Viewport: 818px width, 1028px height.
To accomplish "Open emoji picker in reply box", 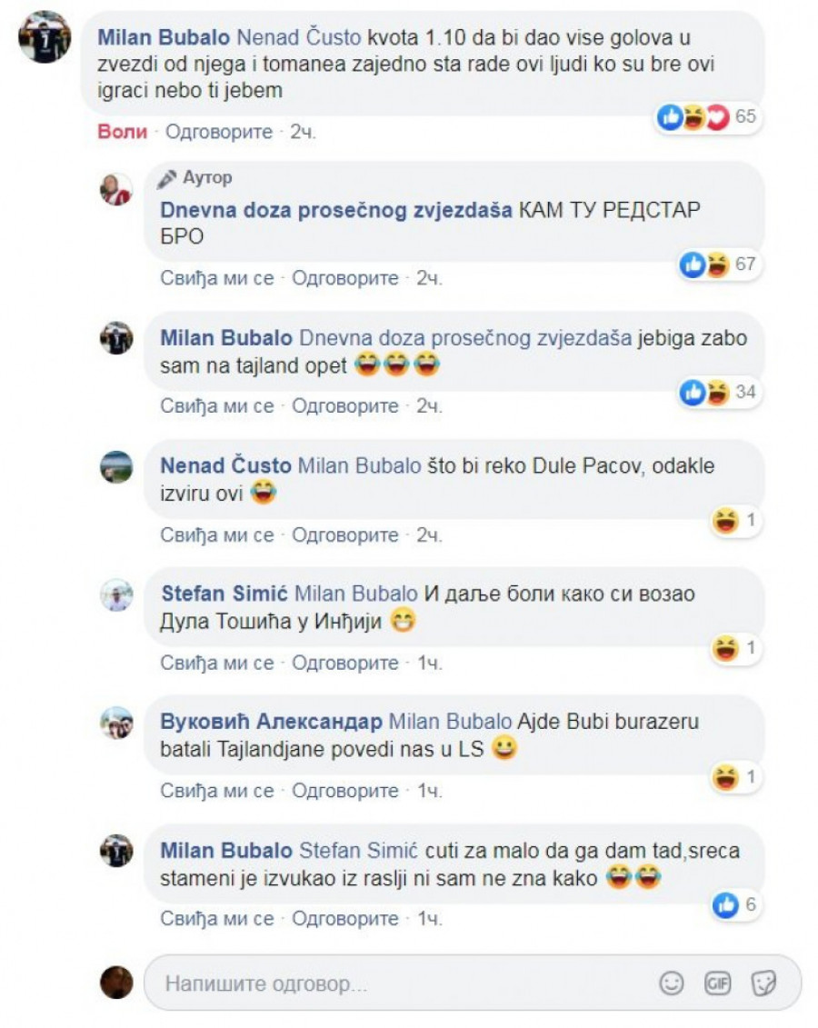I will tap(671, 983).
